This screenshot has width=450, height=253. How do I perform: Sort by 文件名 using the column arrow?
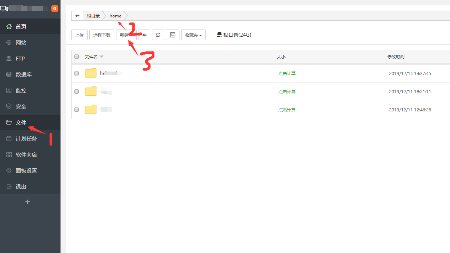pyautogui.click(x=101, y=57)
